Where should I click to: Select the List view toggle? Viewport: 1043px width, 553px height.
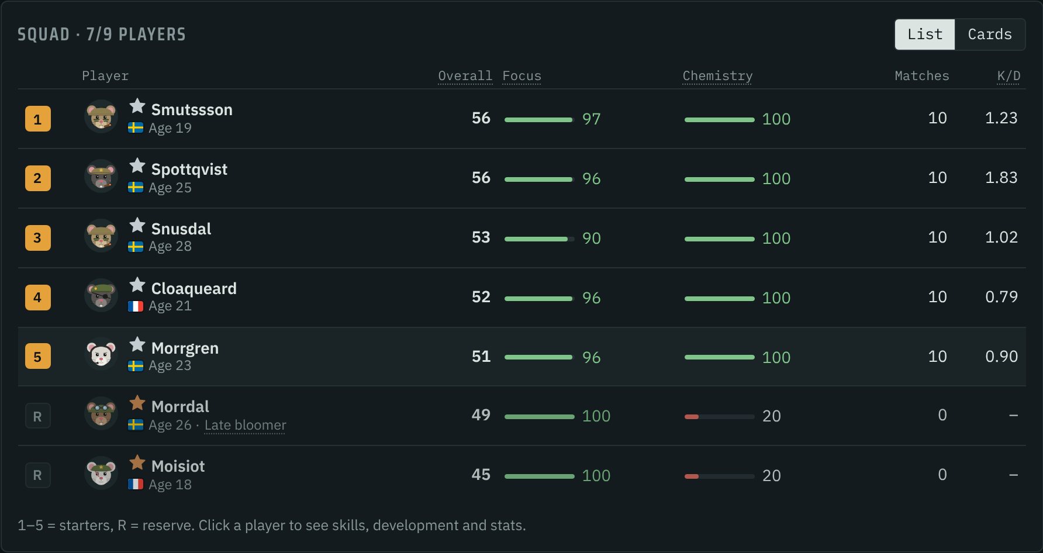tap(925, 34)
